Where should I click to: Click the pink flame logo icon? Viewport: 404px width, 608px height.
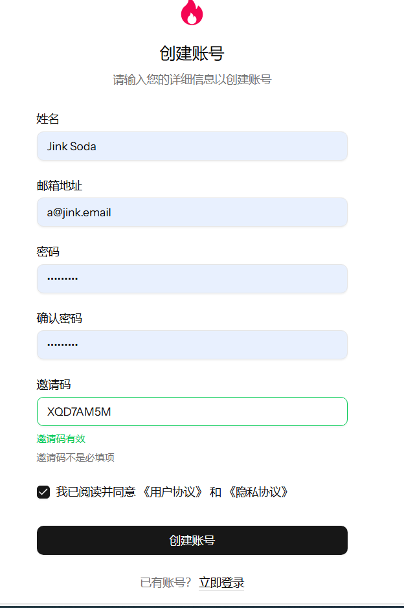click(192, 12)
